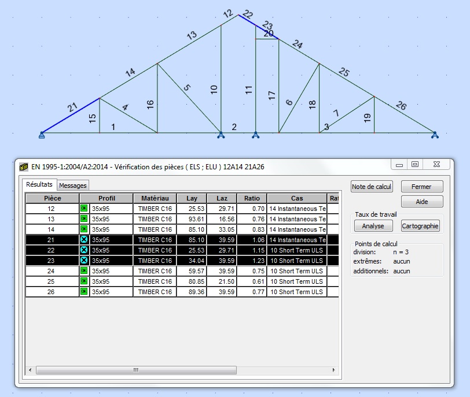Click the support symbol below member 11
Viewport: 470px width, 397px height.
[255, 135]
